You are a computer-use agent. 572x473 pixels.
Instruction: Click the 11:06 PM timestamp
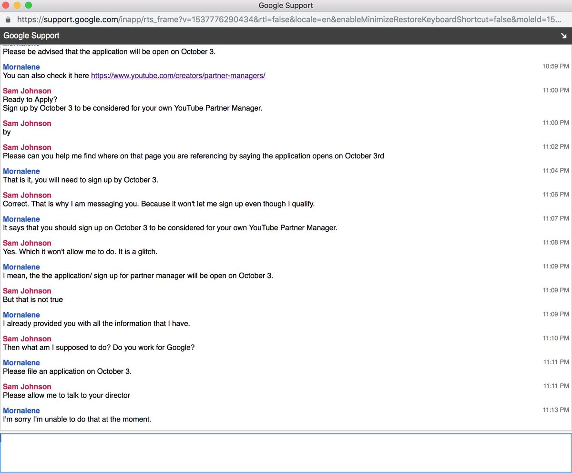[x=556, y=194]
